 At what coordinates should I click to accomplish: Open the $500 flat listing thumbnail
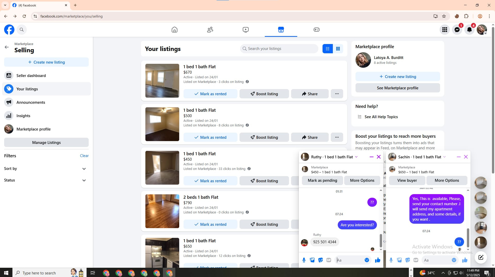[x=162, y=124]
